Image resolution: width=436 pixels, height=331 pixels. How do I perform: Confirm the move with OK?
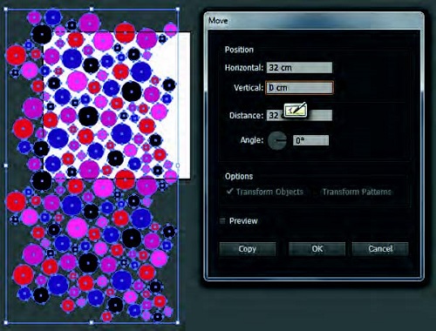point(317,249)
